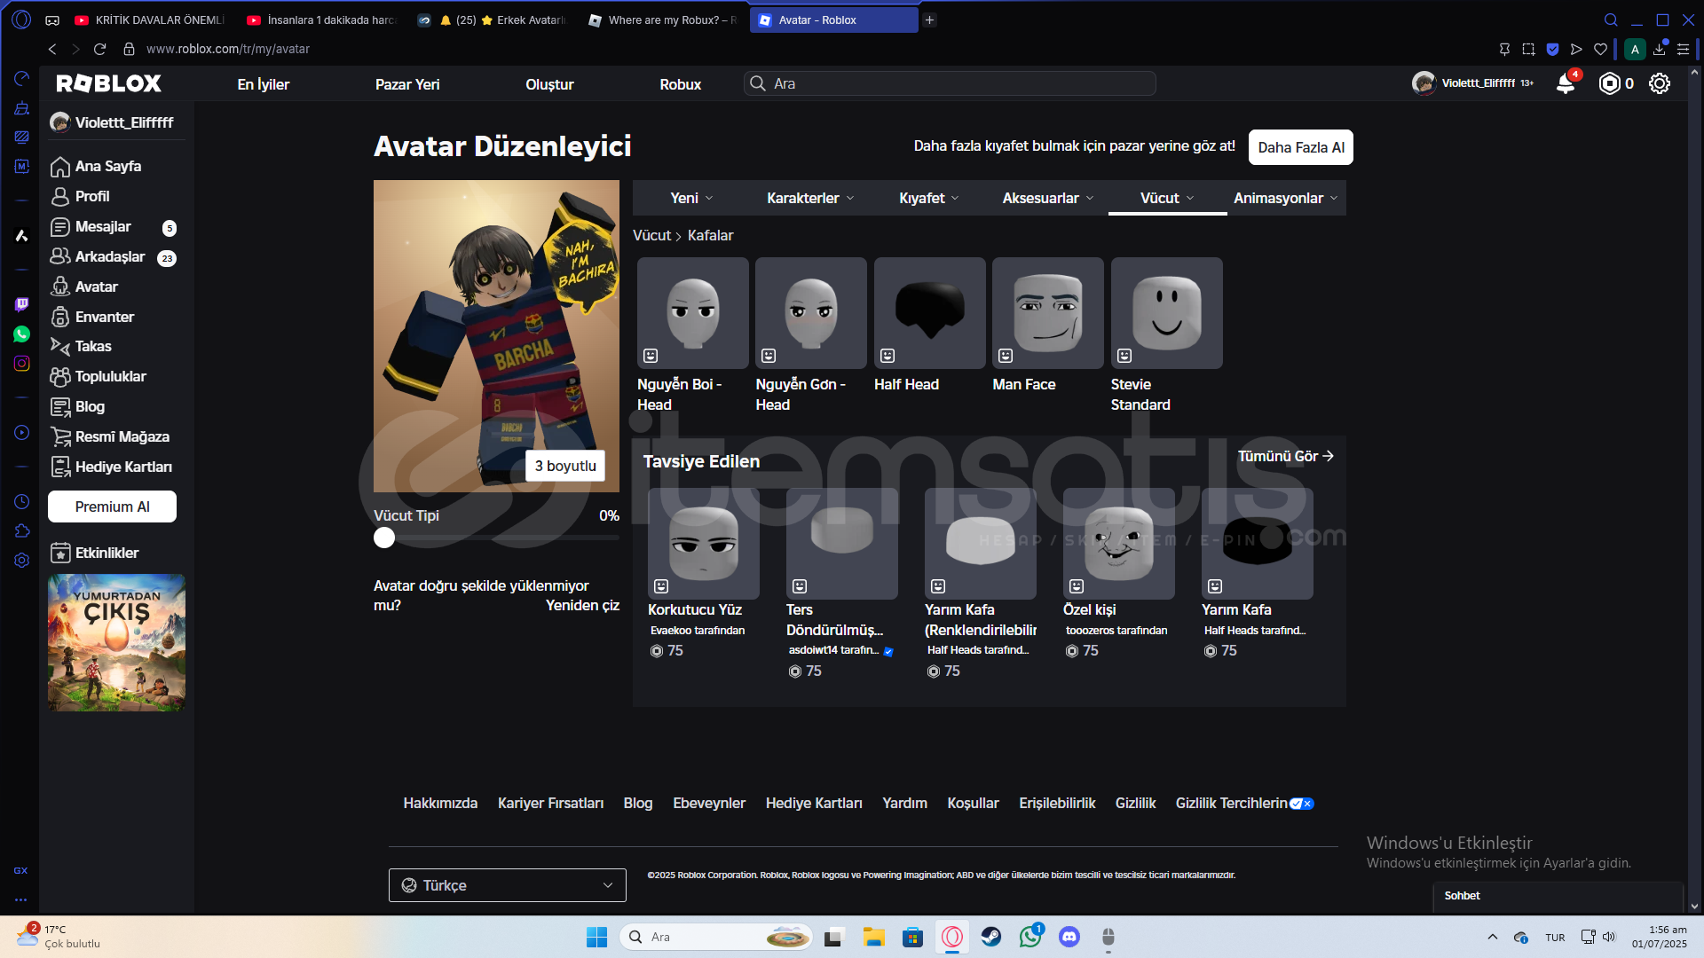Screen dimensions: 1704x958
Task: Open the En İyiler menu
Action: coord(264,84)
